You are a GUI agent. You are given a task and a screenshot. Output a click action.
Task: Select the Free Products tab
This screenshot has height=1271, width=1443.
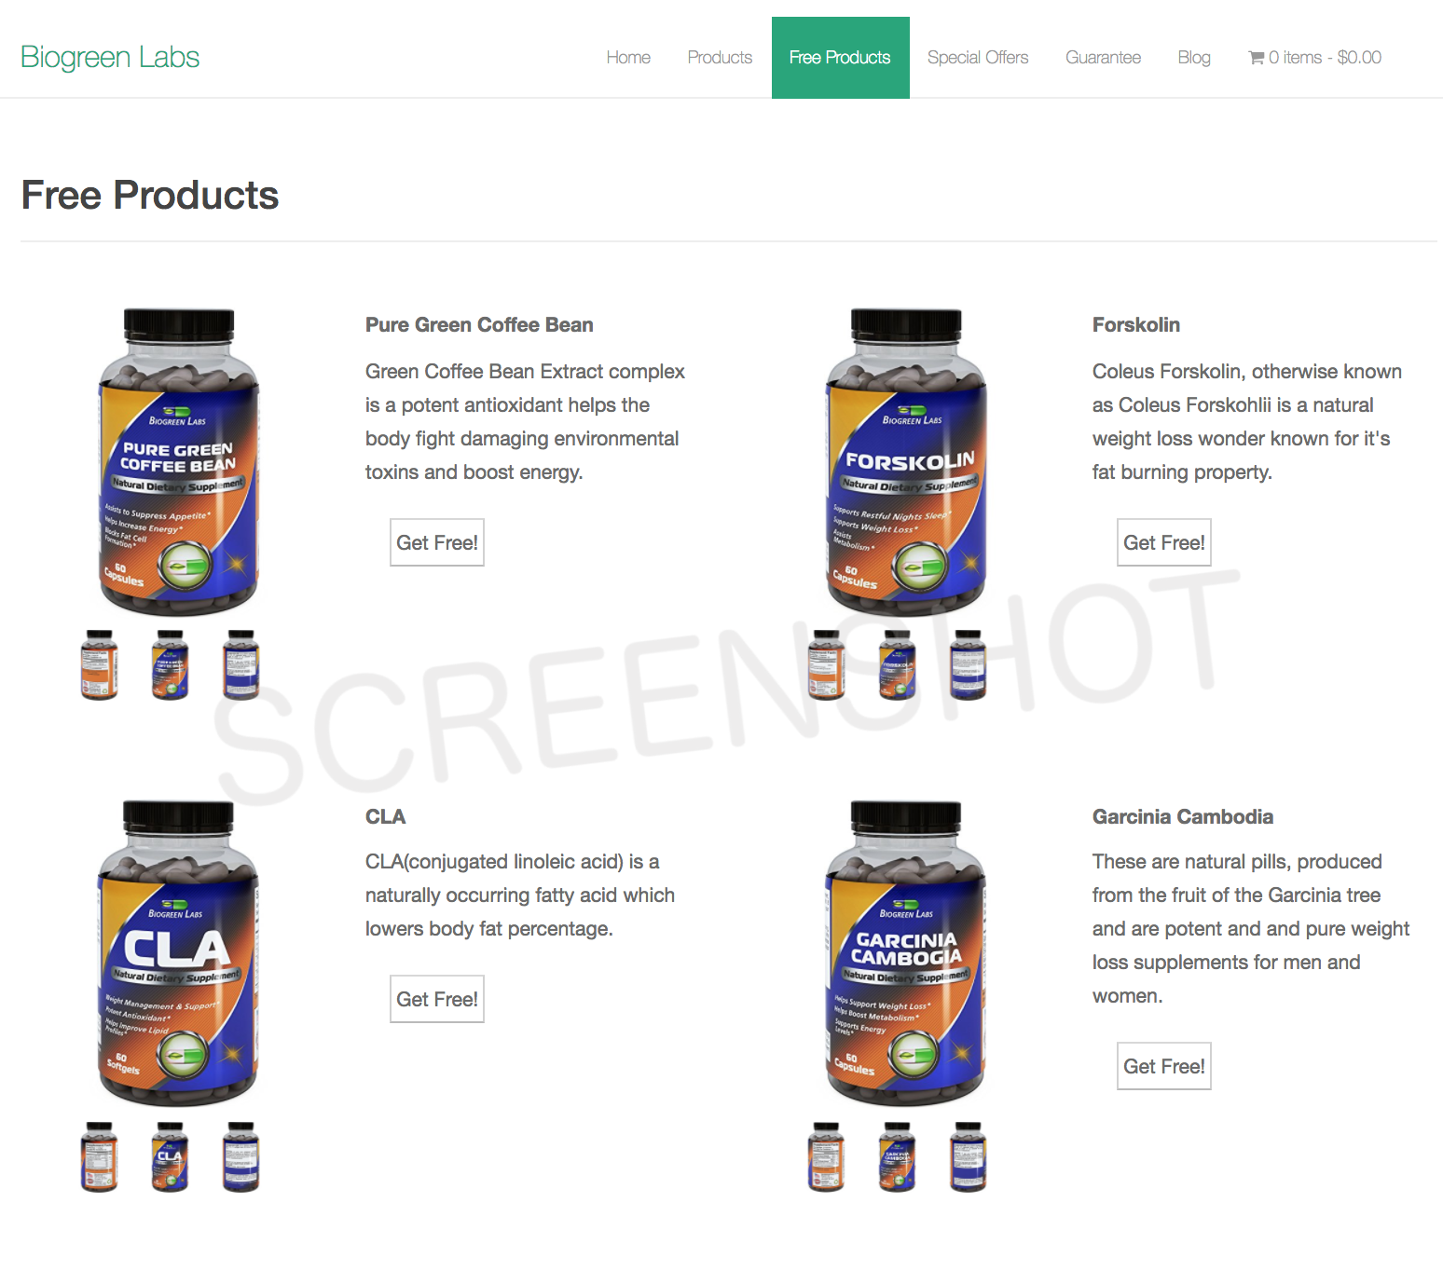(x=840, y=58)
